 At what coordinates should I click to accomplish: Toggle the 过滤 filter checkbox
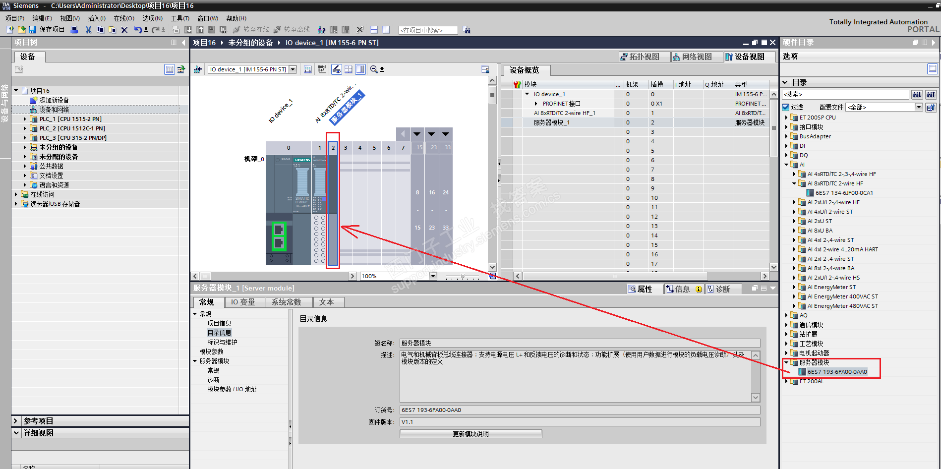coord(786,107)
